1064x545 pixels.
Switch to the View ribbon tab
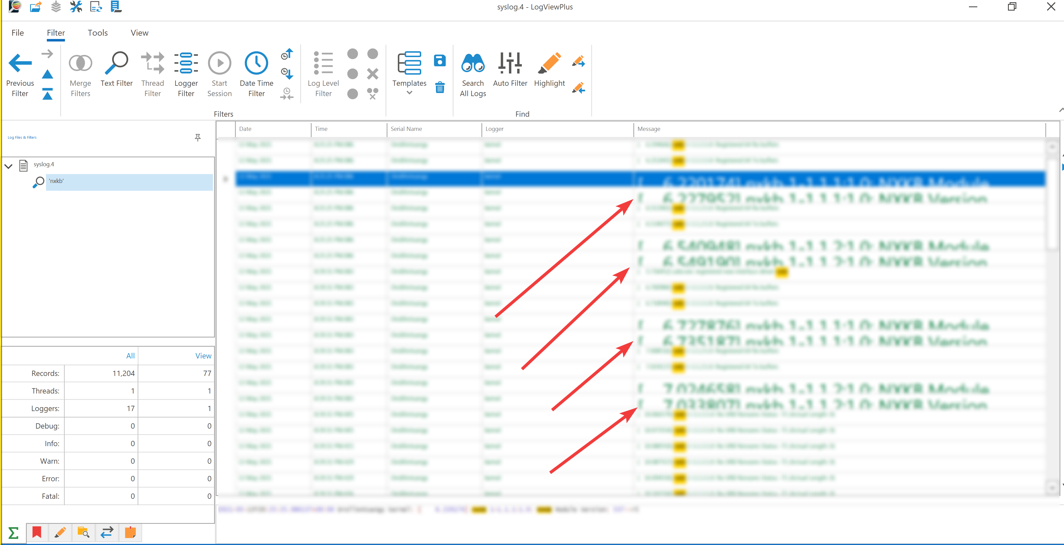point(139,33)
